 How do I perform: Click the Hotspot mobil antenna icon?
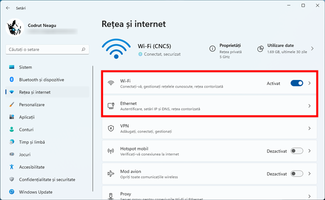point(111,151)
